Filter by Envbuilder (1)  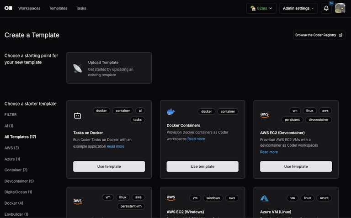pos(16,214)
